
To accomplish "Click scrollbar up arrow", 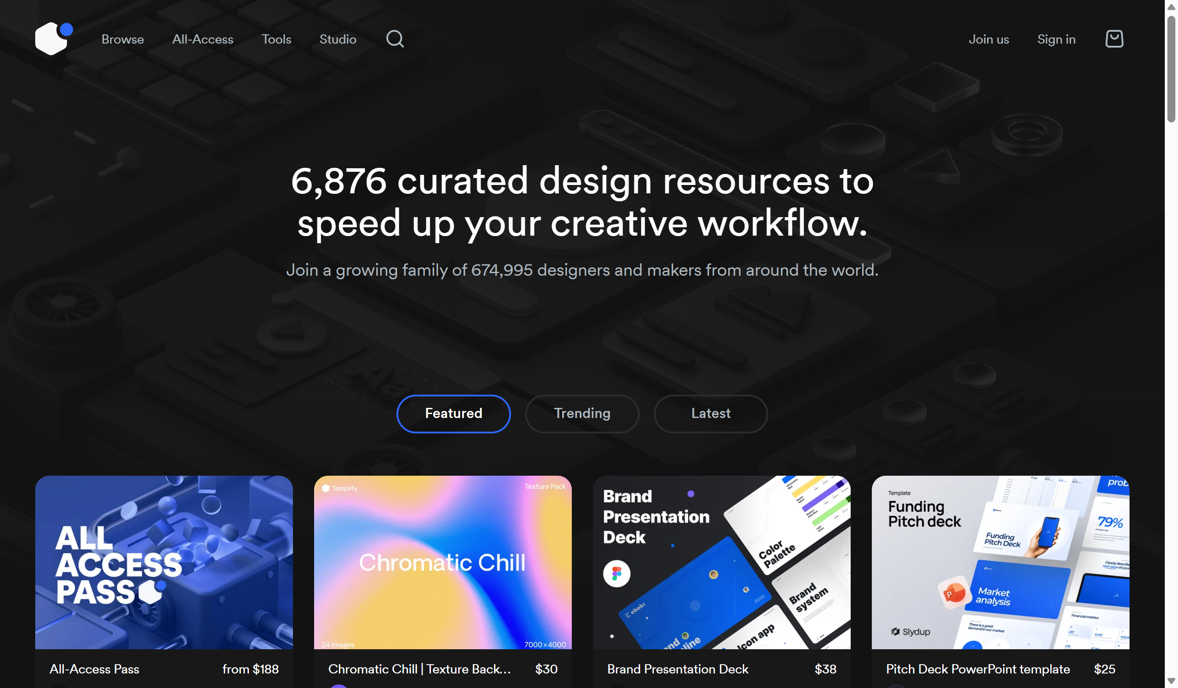I will point(1171,7).
